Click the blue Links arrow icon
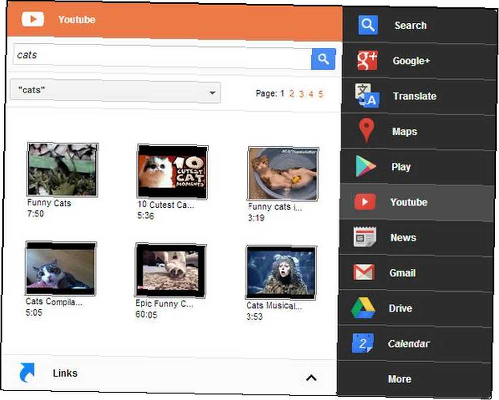 coord(27,372)
